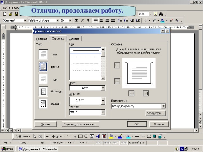
Task: Apply bulleted list formatting
Action: (126, 20)
